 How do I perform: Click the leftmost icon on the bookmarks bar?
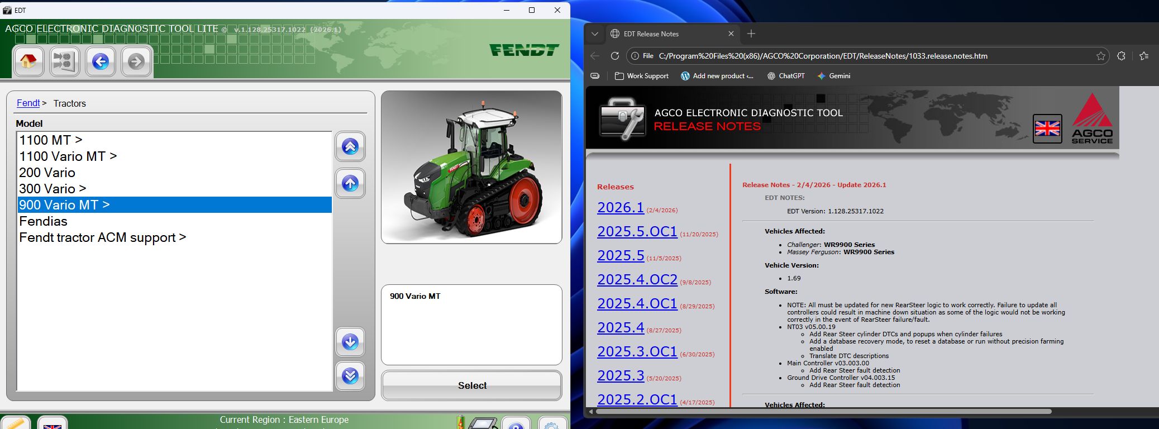(595, 76)
